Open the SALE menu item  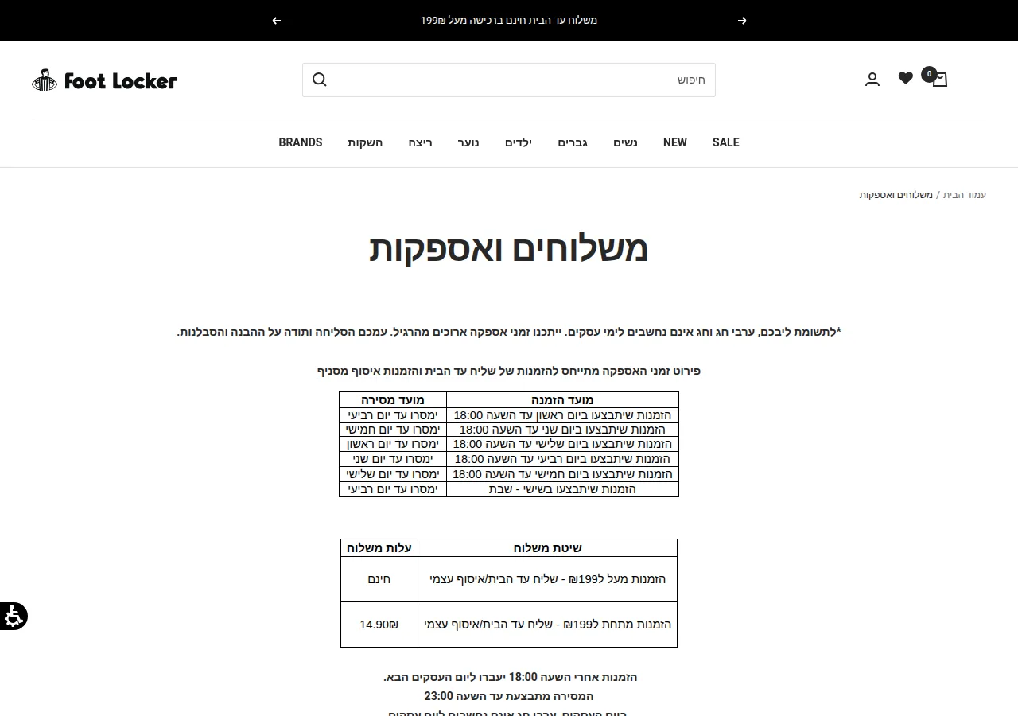(x=726, y=142)
